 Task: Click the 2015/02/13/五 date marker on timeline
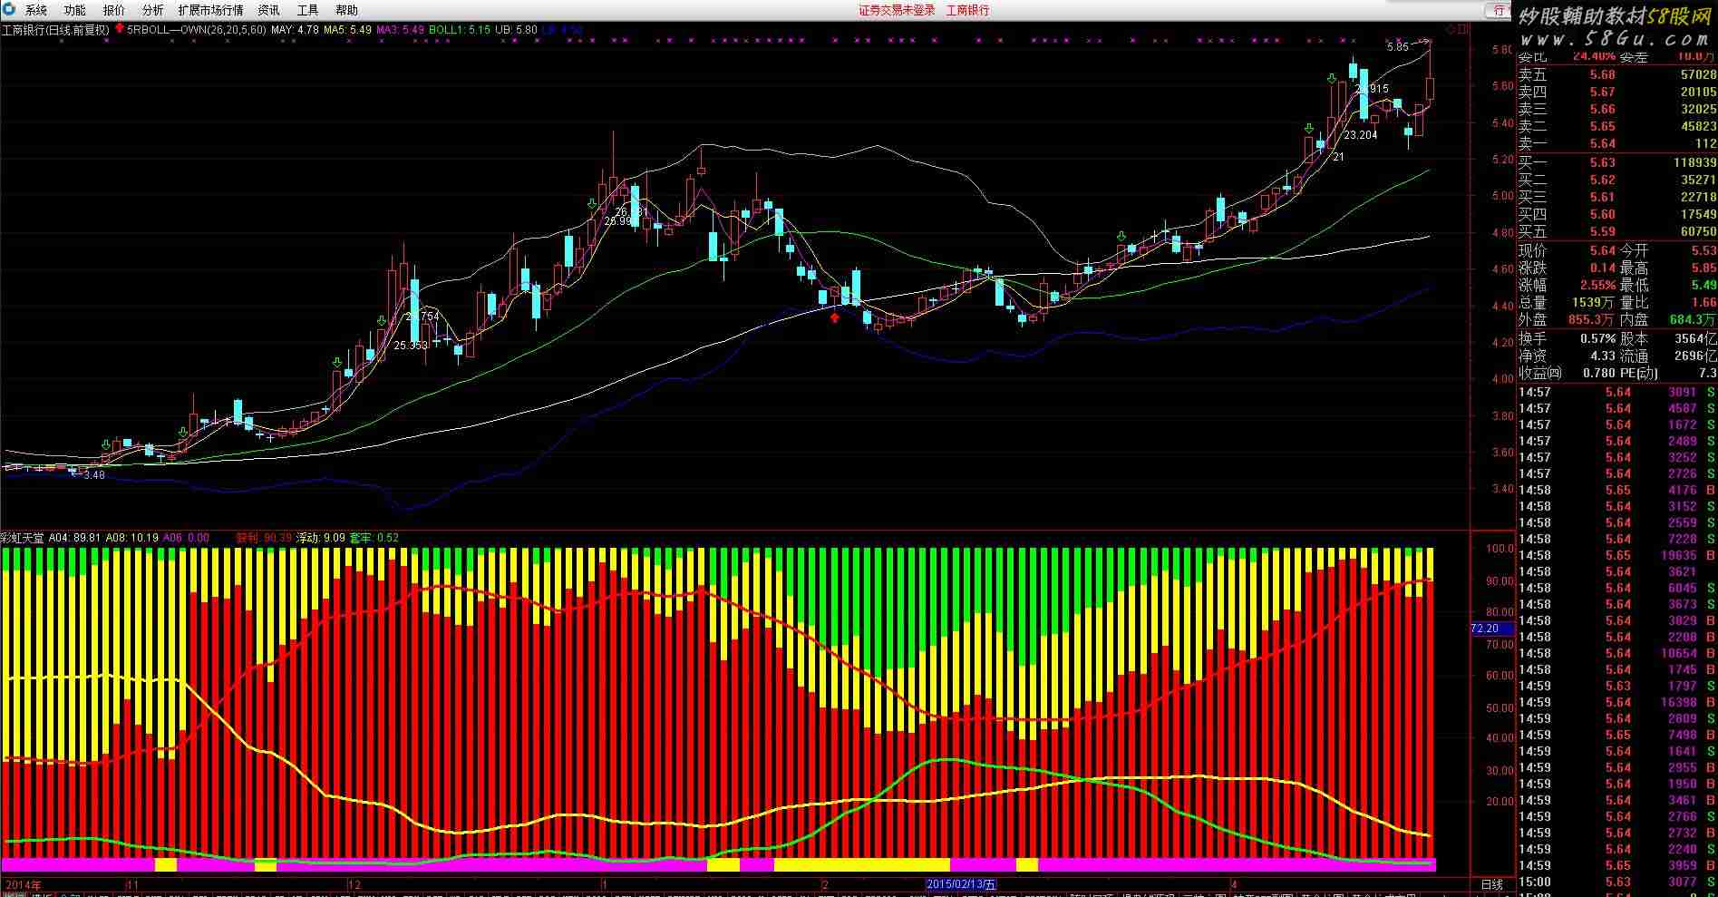click(x=961, y=884)
